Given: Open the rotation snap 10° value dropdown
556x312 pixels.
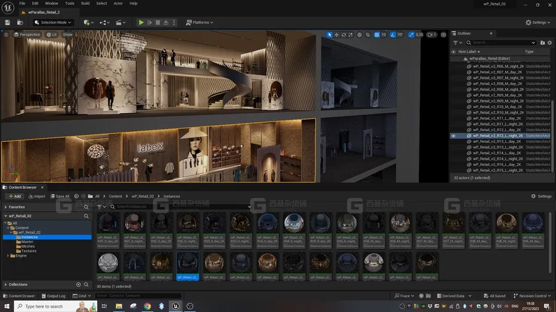Looking at the screenshot, I should [x=400, y=35].
